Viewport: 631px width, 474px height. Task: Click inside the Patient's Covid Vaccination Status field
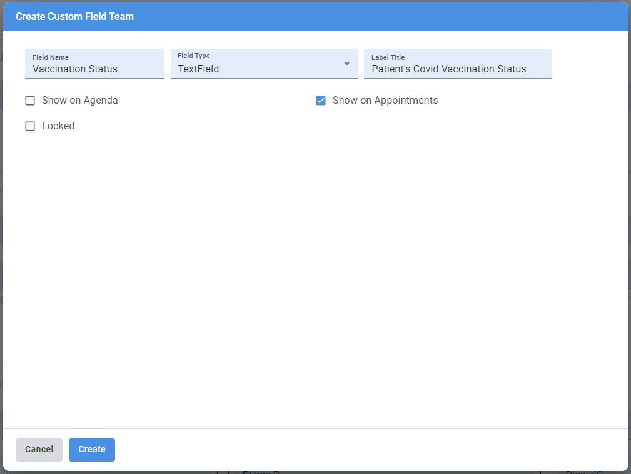click(x=457, y=69)
